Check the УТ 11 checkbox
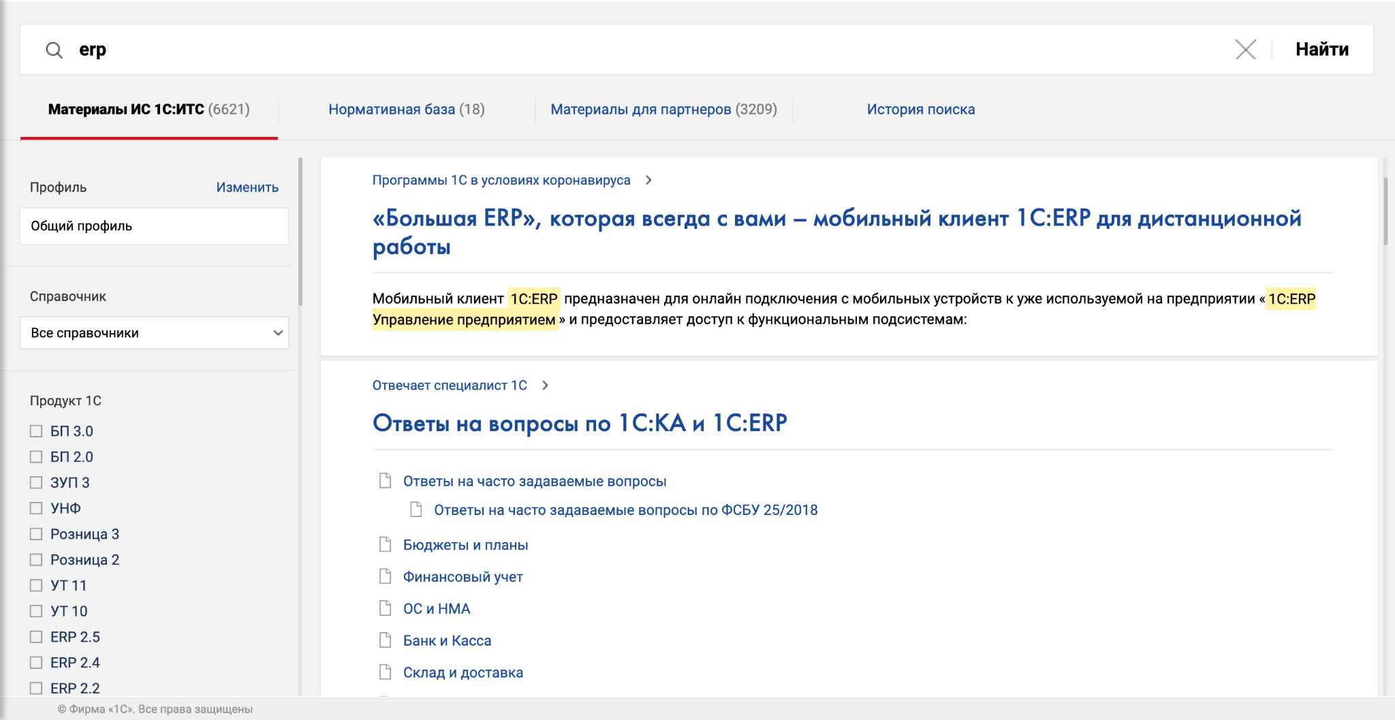Viewport: 1395px width, 720px height. pos(36,586)
